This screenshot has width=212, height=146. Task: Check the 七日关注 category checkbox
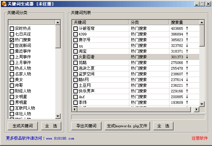pyautogui.click(x=12, y=34)
